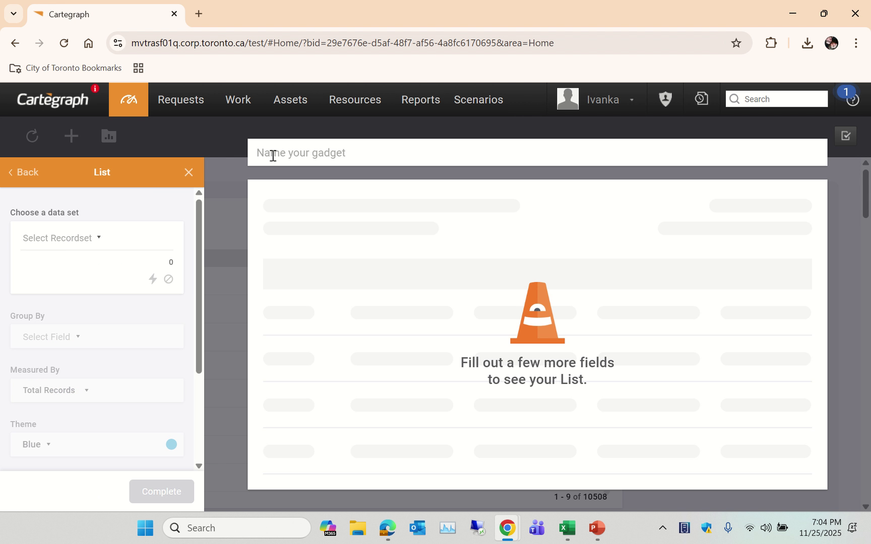Open the orange dashboard speedometer icon
This screenshot has width=871, height=544.
(x=128, y=99)
